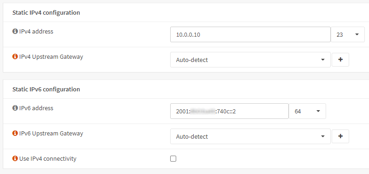Open the IPv6 prefix length dropdown showing 64
This screenshot has height=174, width=369.
[x=307, y=111]
